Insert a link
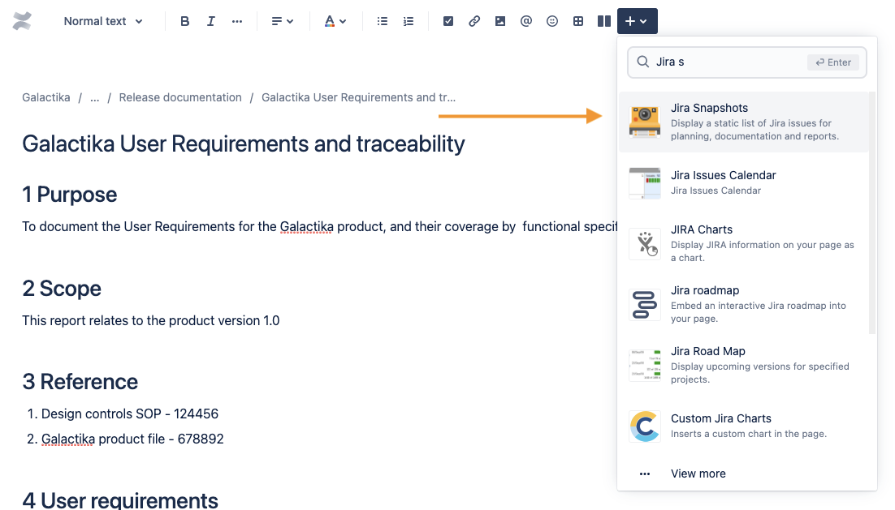Viewport: 895px width, 510px height. point(473,21)
